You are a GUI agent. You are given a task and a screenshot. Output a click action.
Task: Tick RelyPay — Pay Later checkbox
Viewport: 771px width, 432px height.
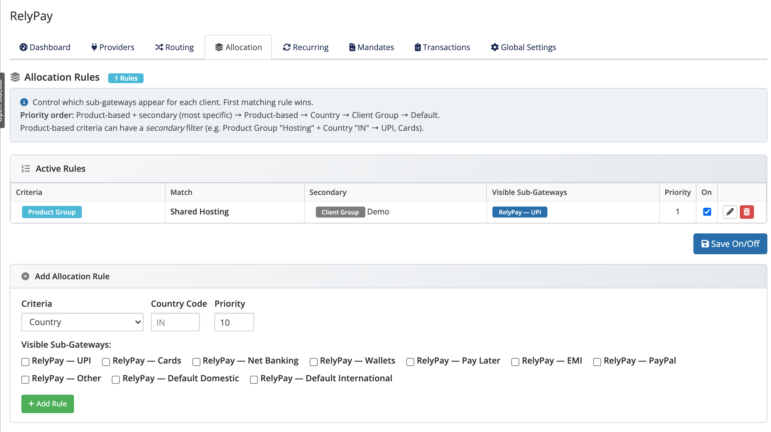tap(410, 362)
